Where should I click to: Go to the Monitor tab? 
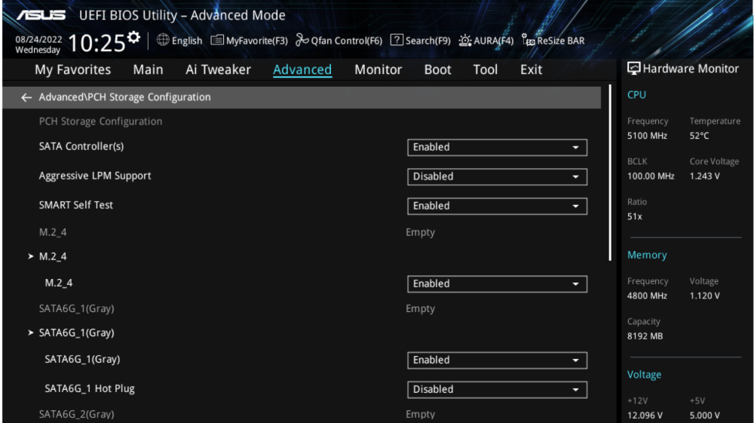coord(378,69)
